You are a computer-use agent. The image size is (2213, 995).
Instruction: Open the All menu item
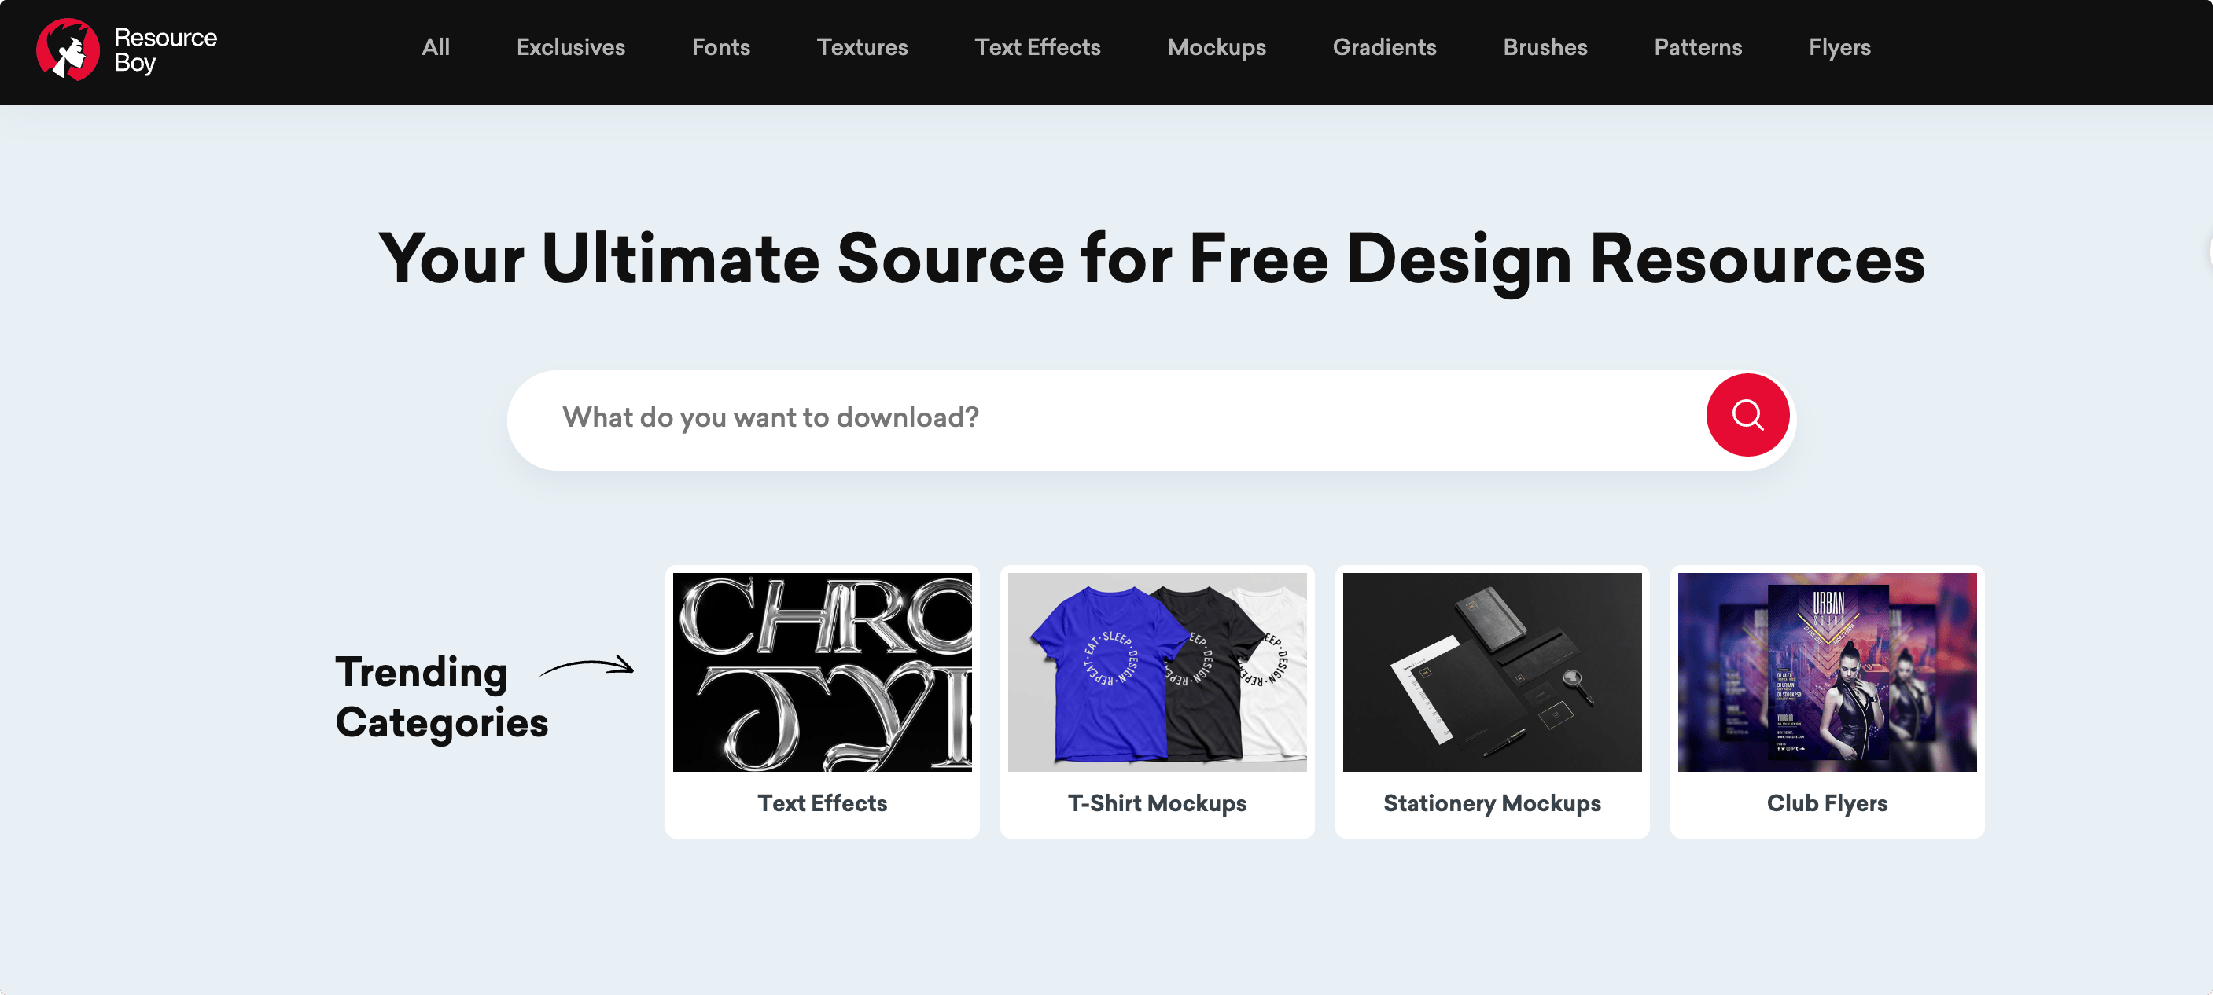coord(436,47)
